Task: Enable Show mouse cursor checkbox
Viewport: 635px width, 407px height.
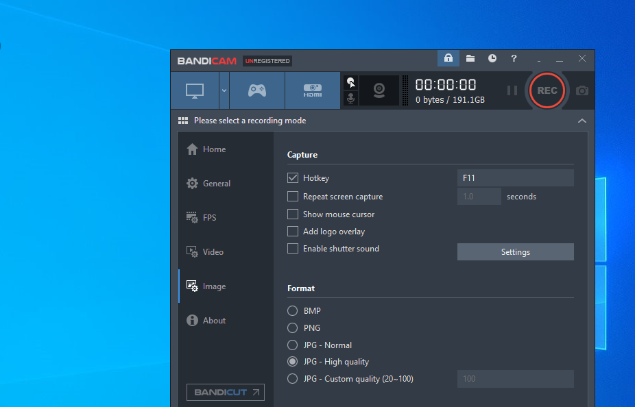Action: [292, 214]
